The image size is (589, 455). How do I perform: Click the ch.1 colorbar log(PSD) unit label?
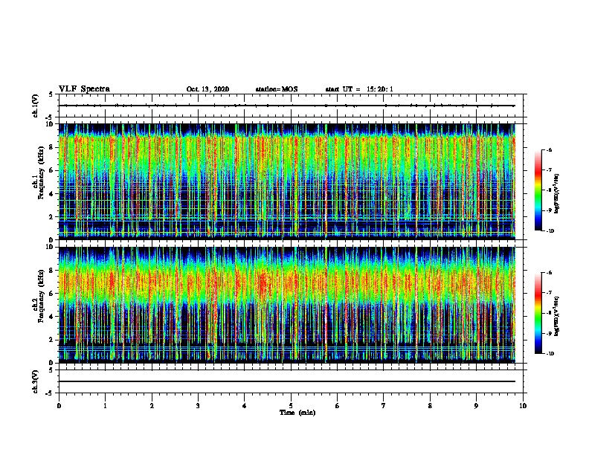click(x=557, y=193)
